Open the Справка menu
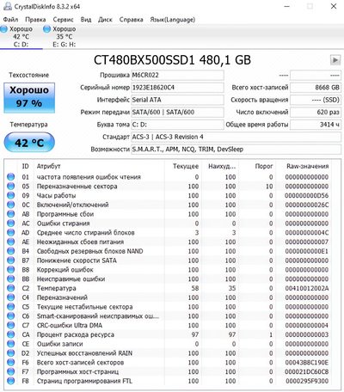The image size is (344, 392). pyautogui.click(x=131, y=20)
